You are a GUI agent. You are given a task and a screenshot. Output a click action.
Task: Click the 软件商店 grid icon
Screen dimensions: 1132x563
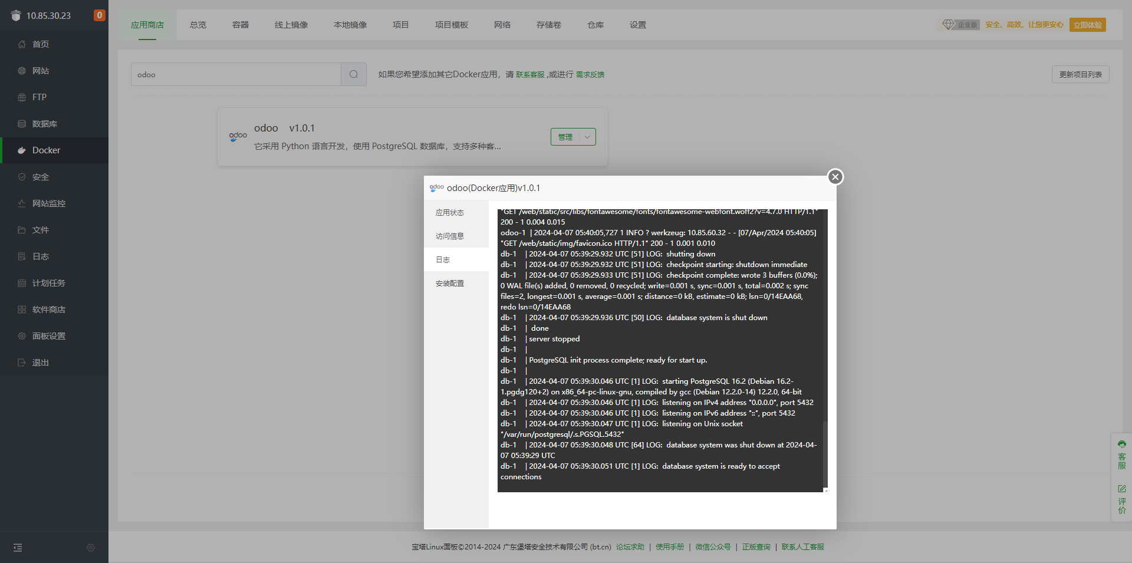(22, 310)
